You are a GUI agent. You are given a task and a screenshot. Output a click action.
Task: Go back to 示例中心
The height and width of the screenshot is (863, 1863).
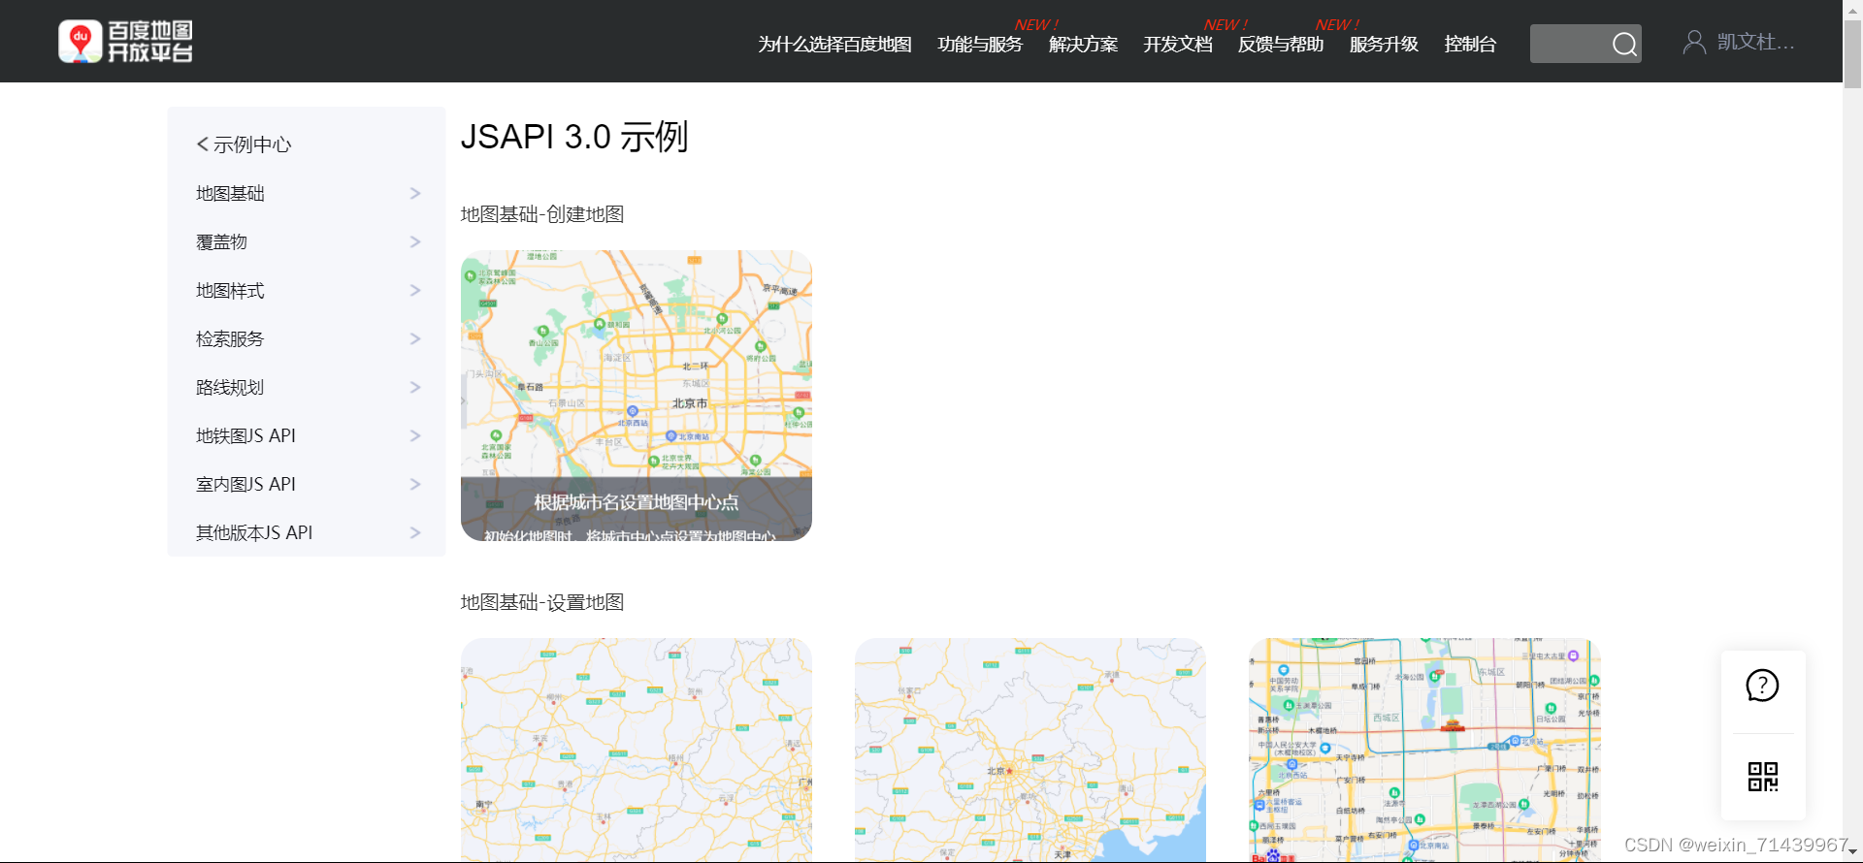coord(244,144)
